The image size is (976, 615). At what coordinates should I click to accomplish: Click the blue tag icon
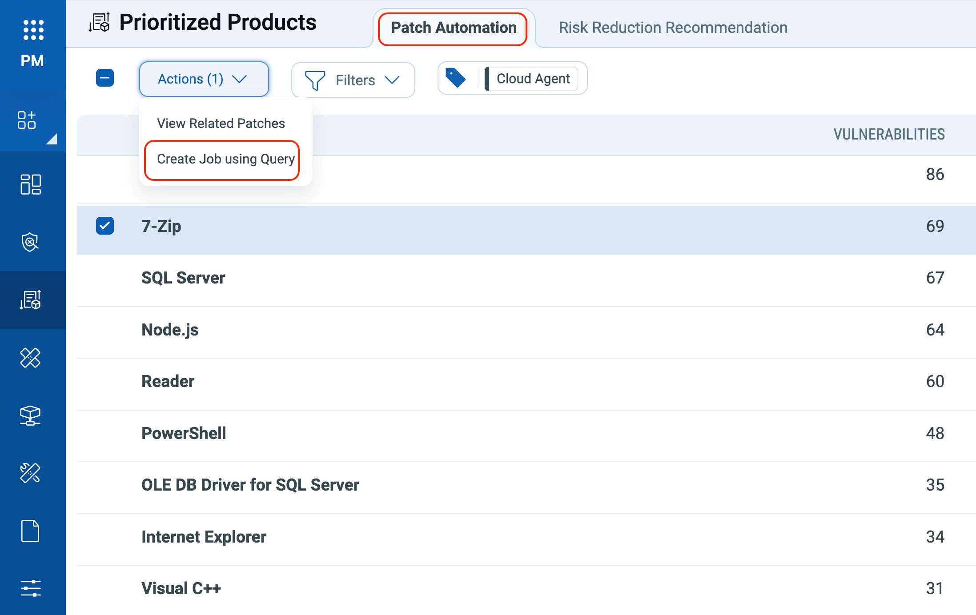point(455,78)
